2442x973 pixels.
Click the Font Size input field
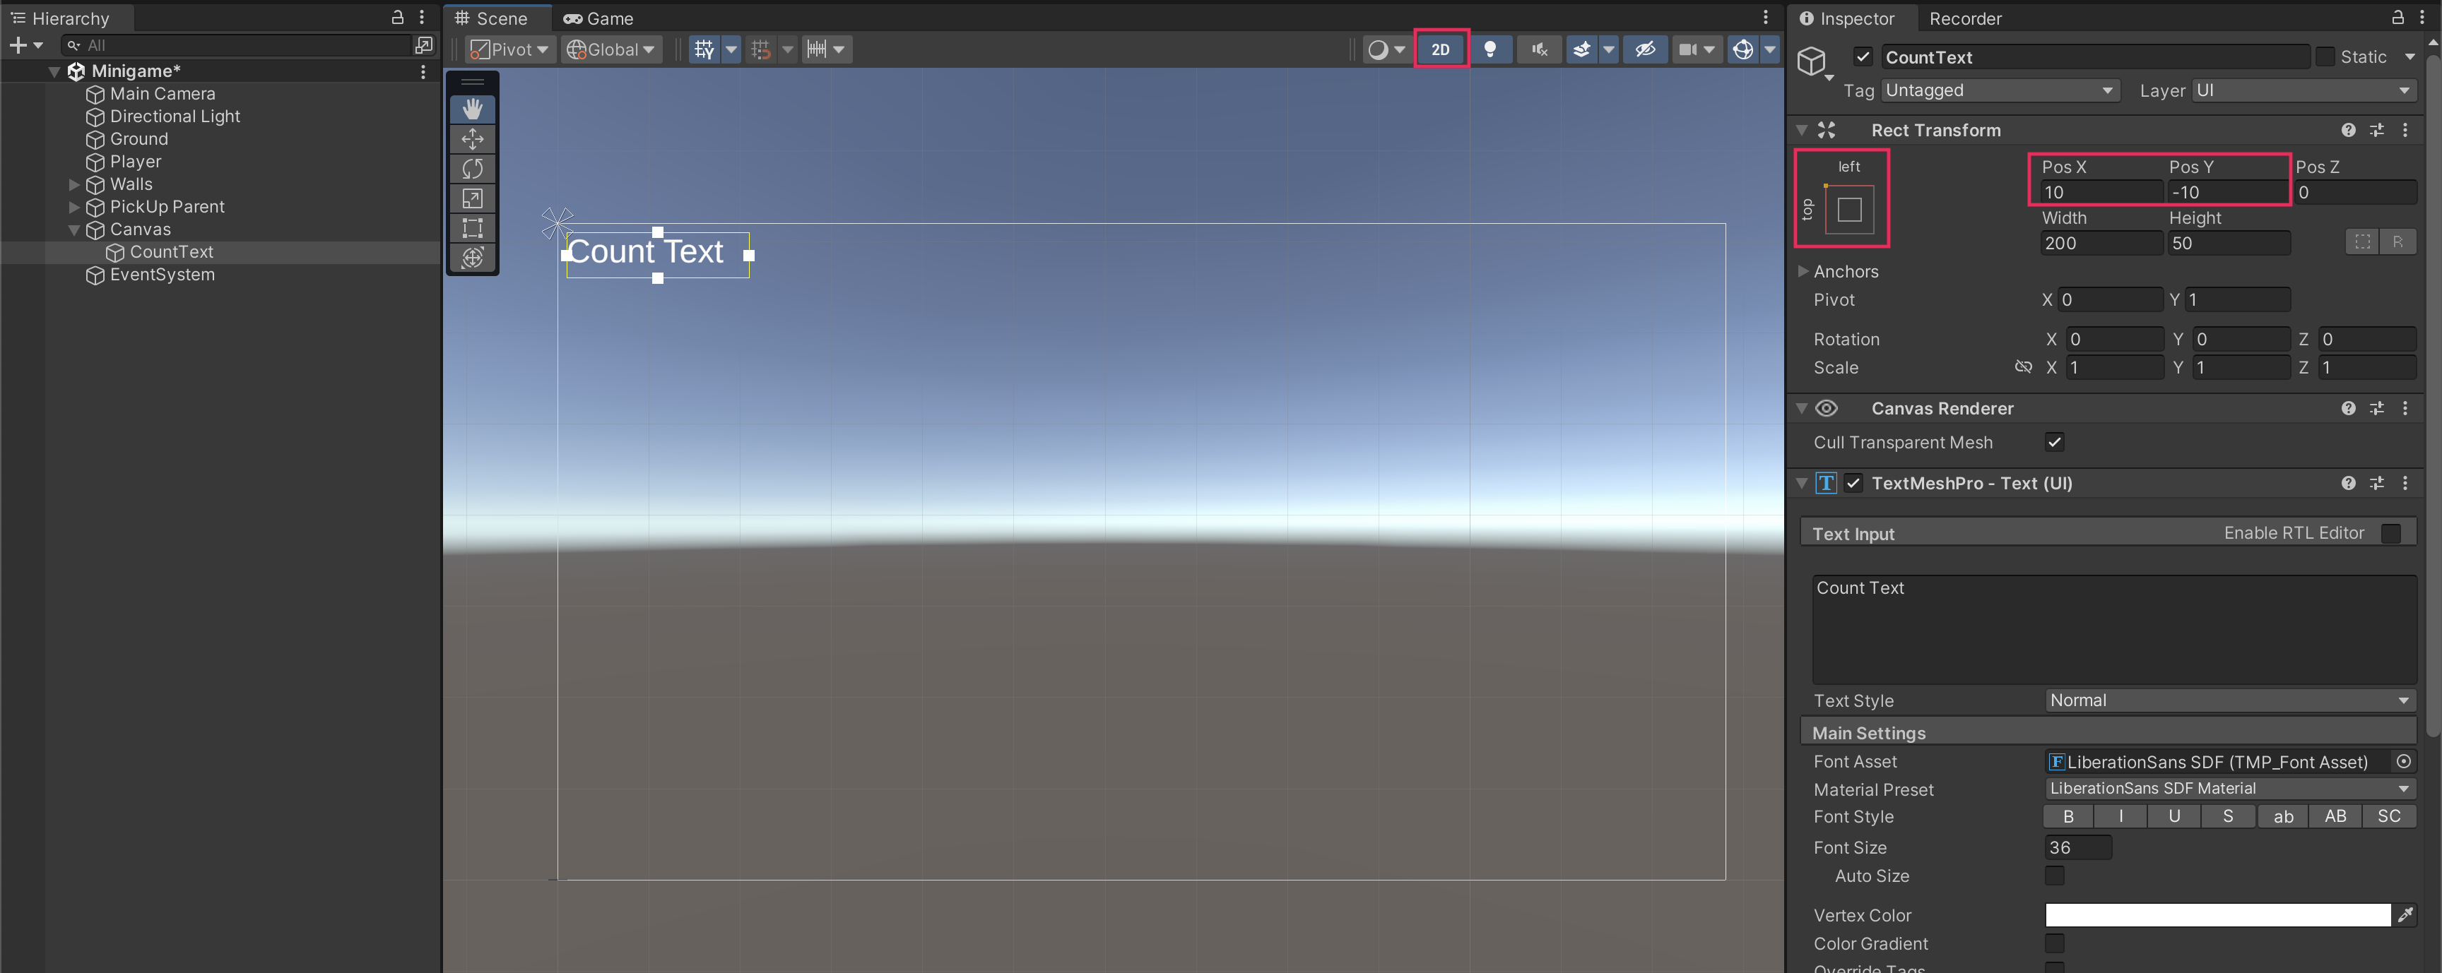(x=2077, y=848)
